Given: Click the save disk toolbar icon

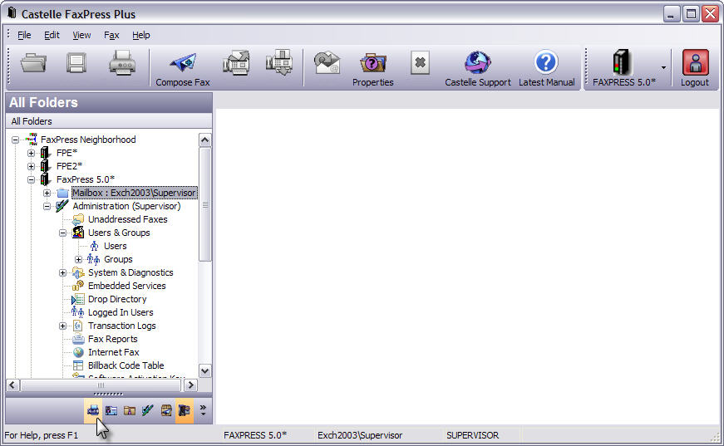Looking at the screenshot, I should (76, 63).
